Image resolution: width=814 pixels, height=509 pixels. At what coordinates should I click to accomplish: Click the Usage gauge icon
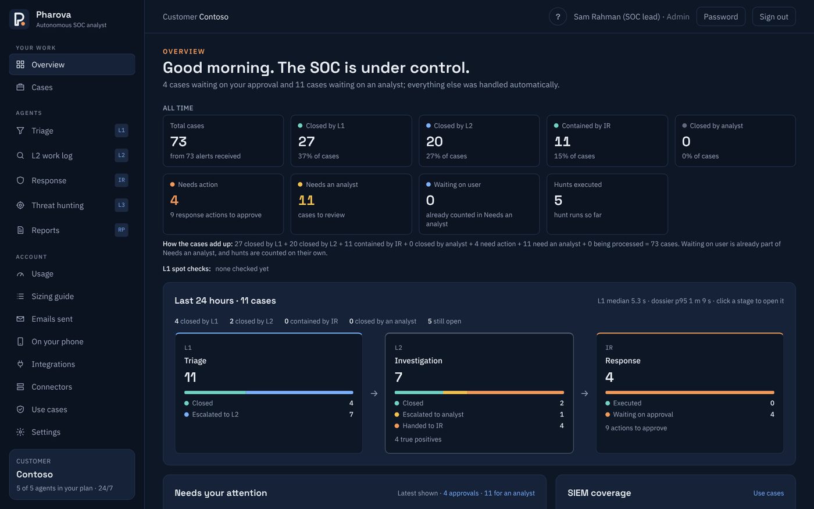[20, 274]
